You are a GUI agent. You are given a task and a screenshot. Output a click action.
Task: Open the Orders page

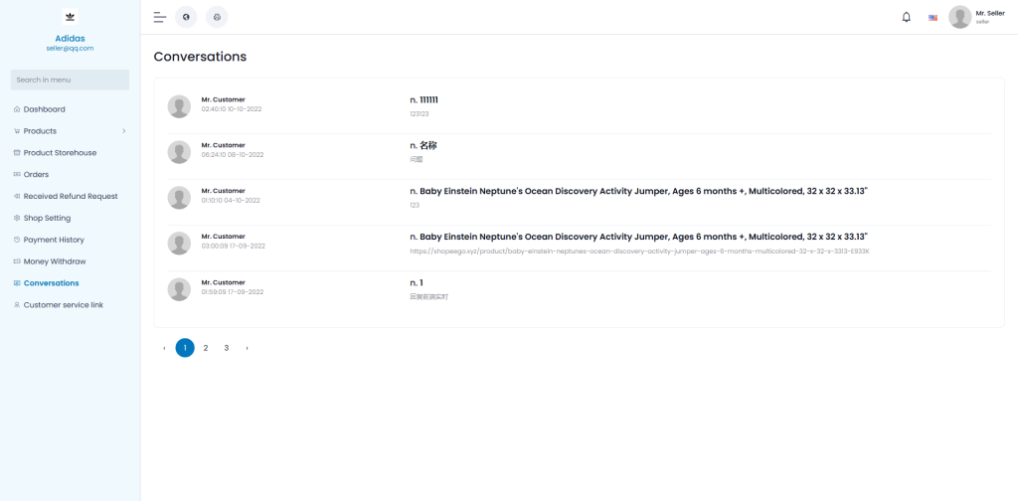tap(36, 175)
